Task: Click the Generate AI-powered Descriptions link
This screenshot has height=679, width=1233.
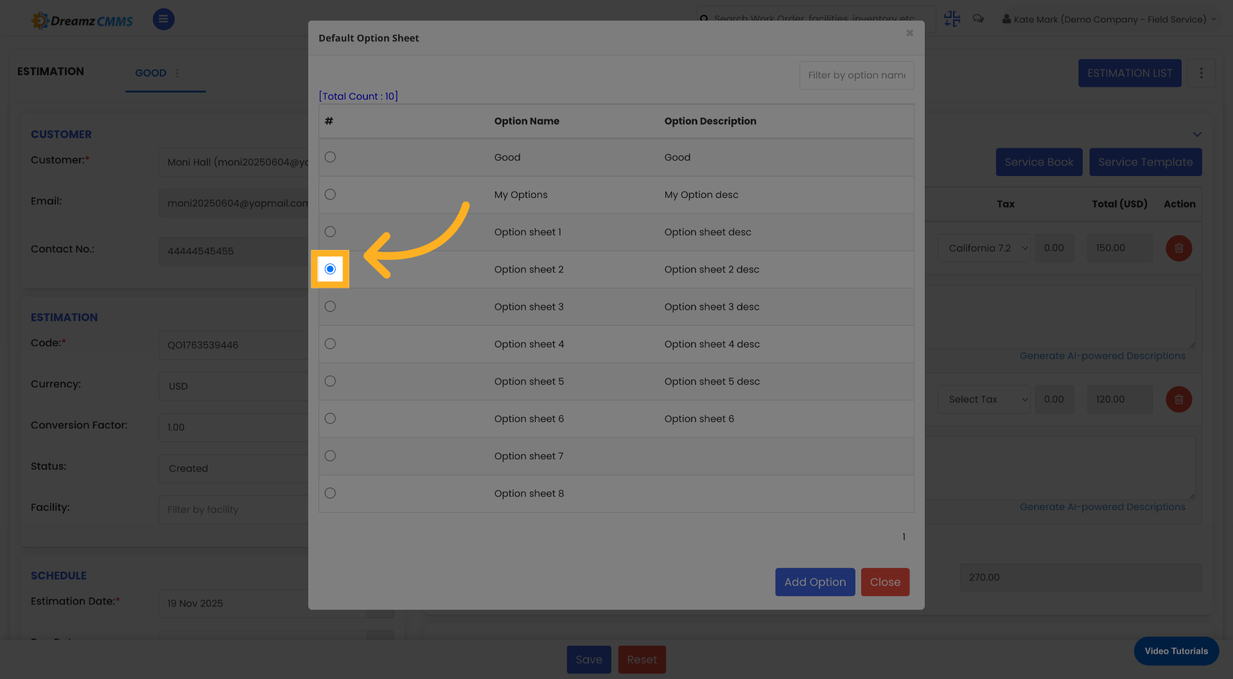Action: pos(1103,355)
